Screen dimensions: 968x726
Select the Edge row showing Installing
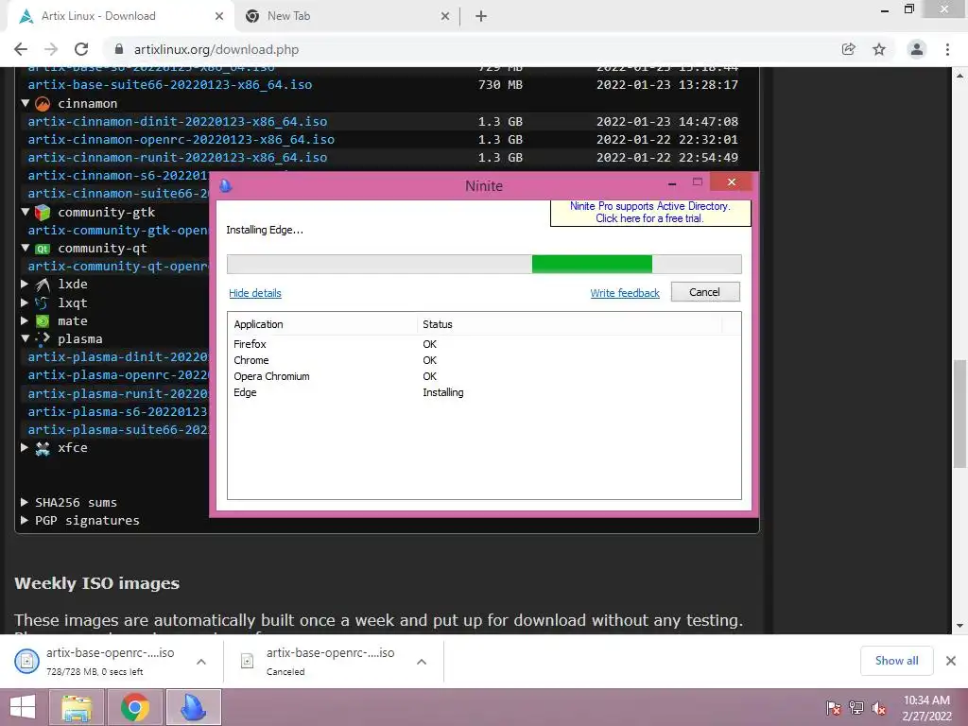(x=484, y=392)
